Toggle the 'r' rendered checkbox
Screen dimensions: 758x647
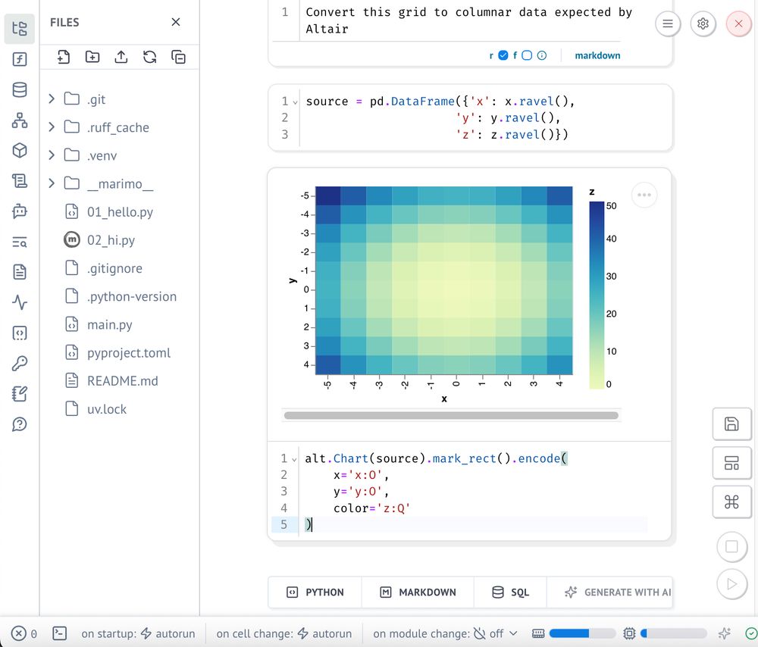pyautogui.click(x=503, y=55)
